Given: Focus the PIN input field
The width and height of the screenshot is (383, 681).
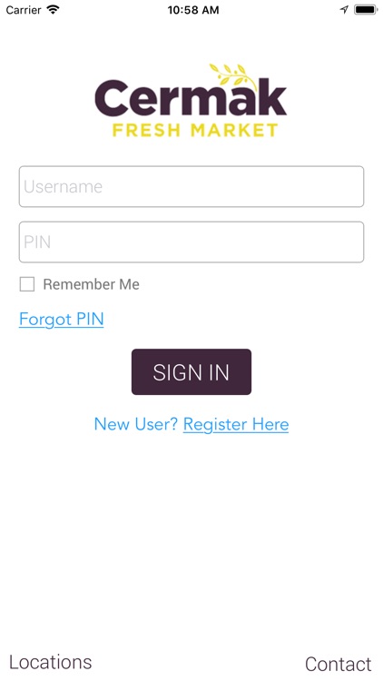Looking at the screenshot, I should click(191, 242).
